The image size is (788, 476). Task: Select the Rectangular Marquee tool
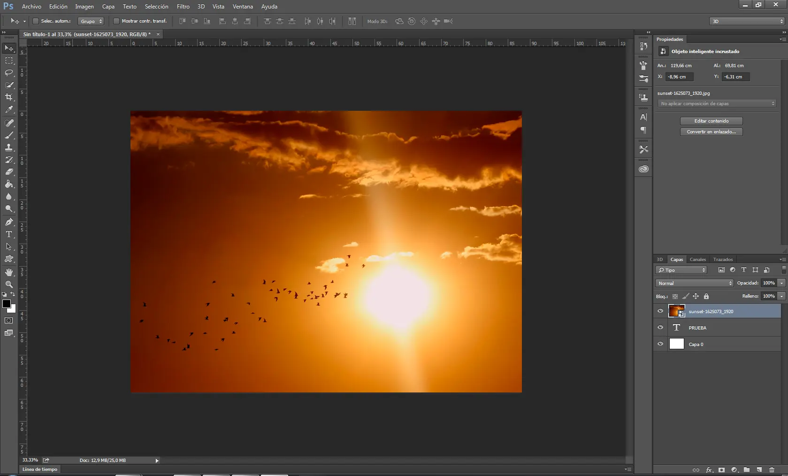[9, 61]
